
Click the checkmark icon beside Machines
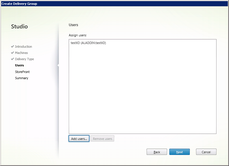click(x=13, y=53)
